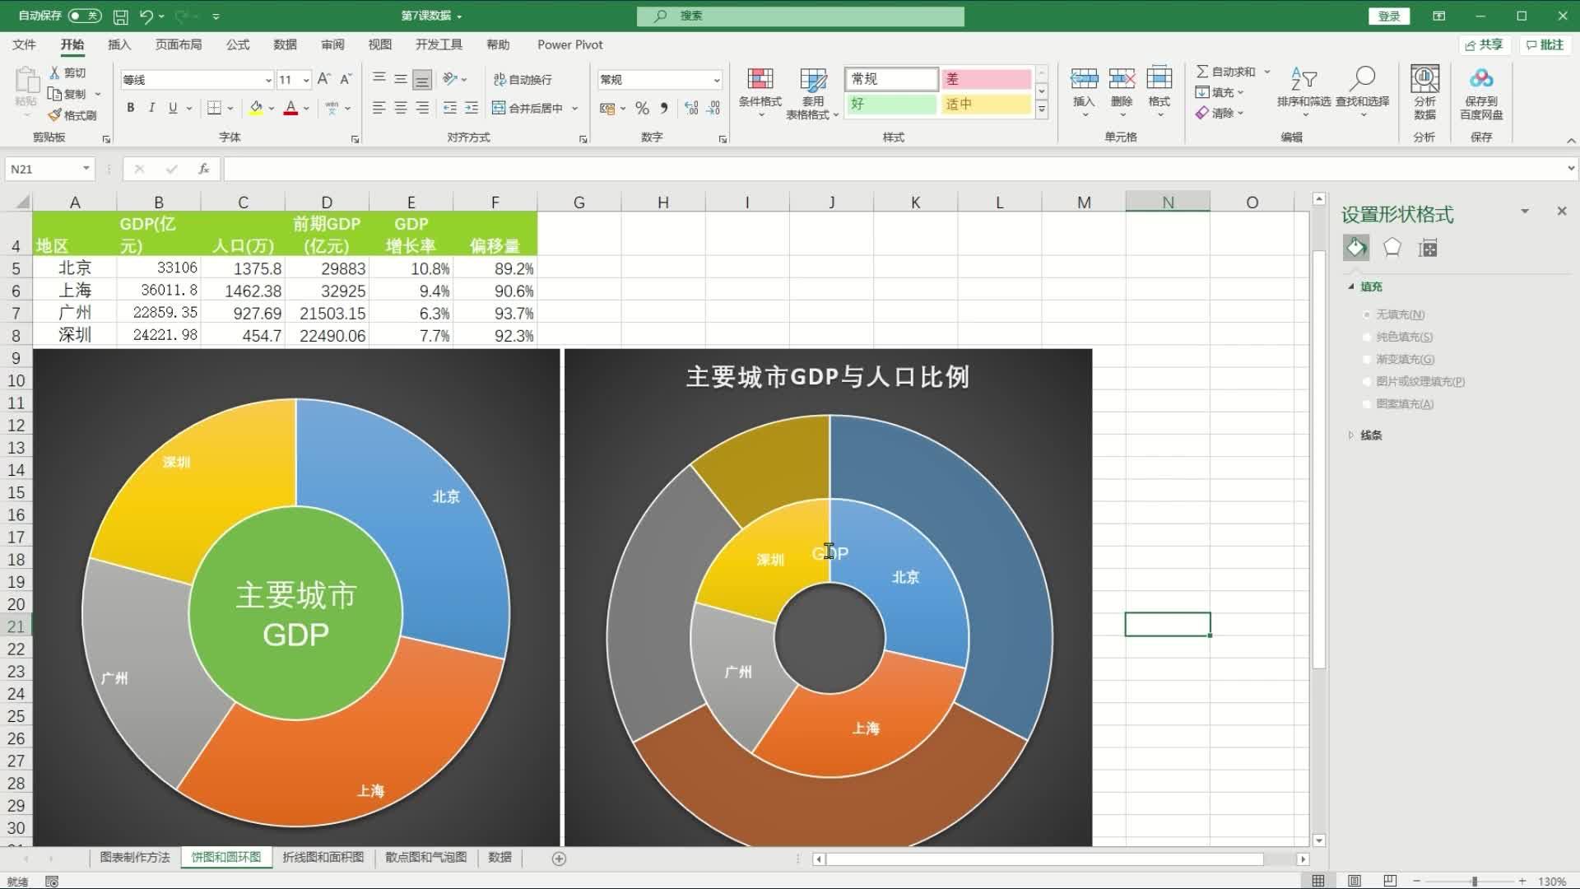The width and height of the screenshot is (1580, 889).
Task: Switch to Insert (插入) ribbon tab
Action: pos(119,44)
